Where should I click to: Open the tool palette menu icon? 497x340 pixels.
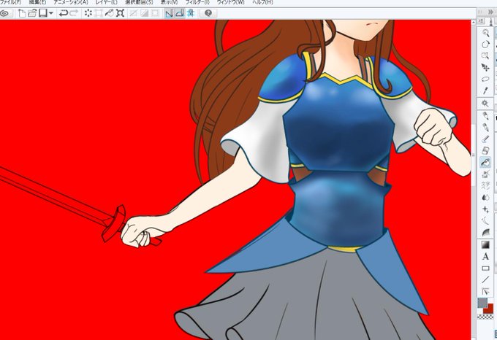(x=481, y=21)
